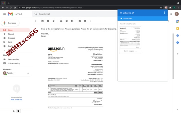
Task: Add email to Tasks
Action: [x=72, y=21]
